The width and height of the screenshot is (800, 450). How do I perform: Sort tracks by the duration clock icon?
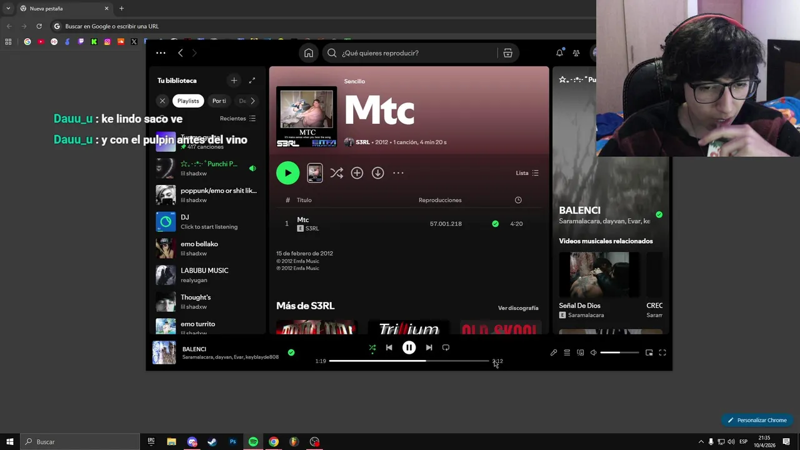[x=518, y=200]
